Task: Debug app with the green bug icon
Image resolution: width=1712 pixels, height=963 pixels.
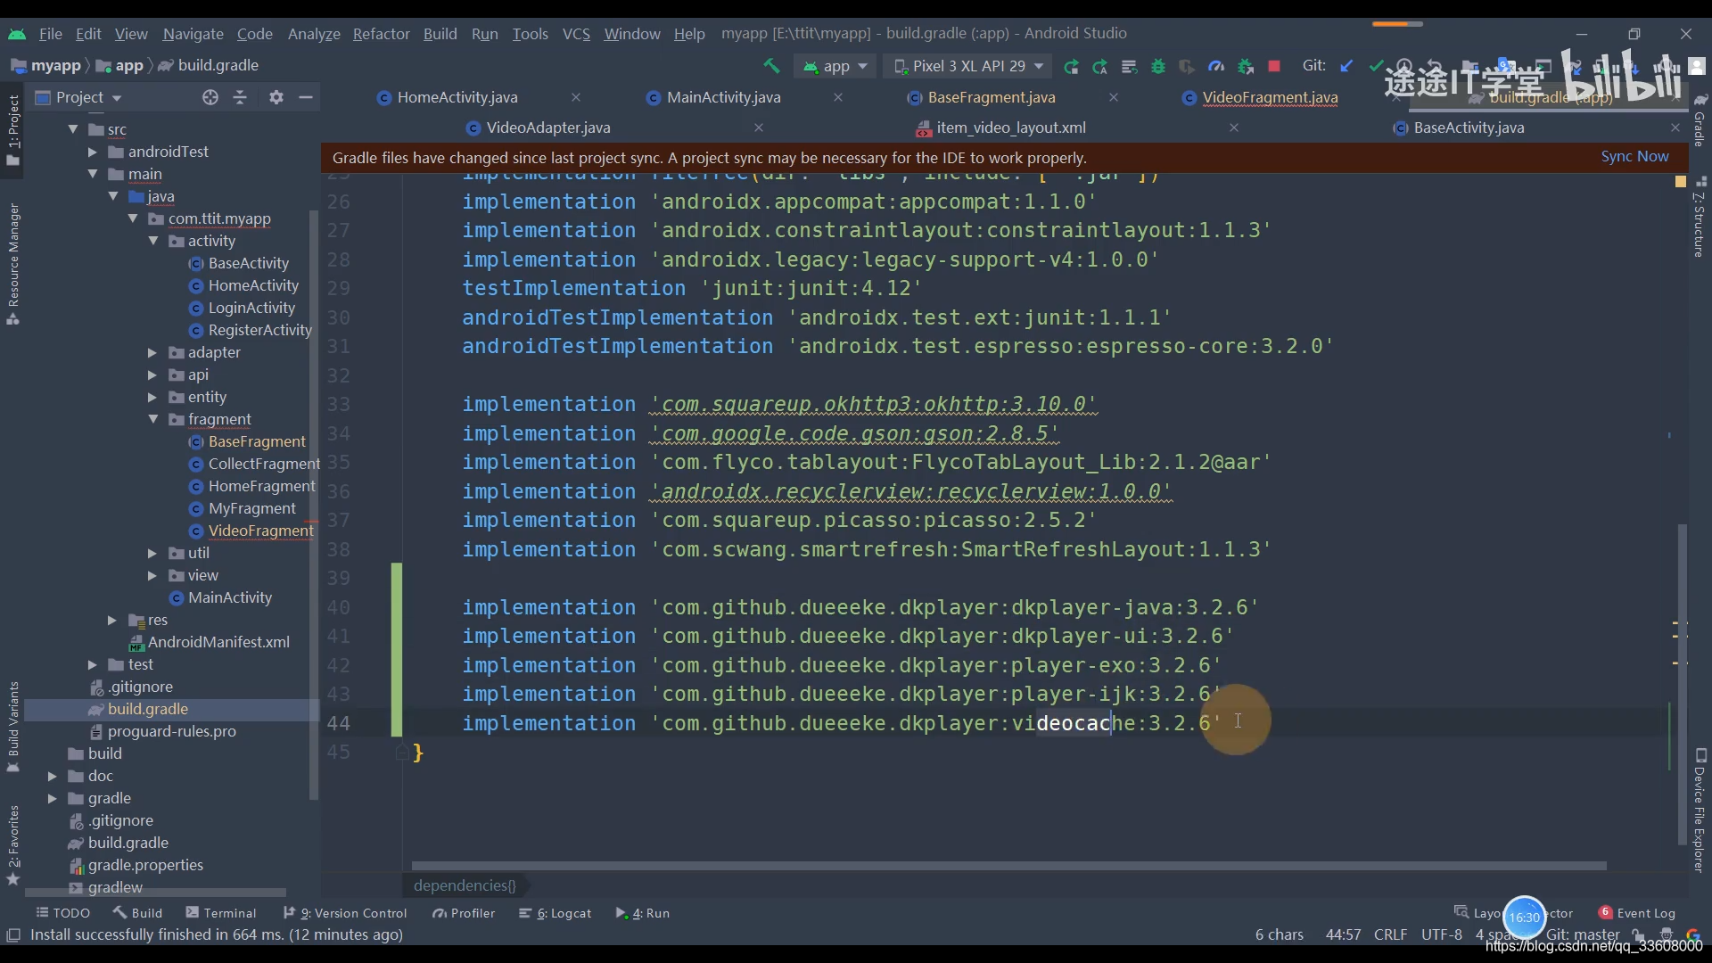Action: (1158, 66)
